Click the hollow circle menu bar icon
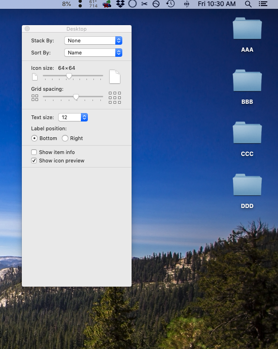This screenshot has width=278, height=349. (132, 4)
